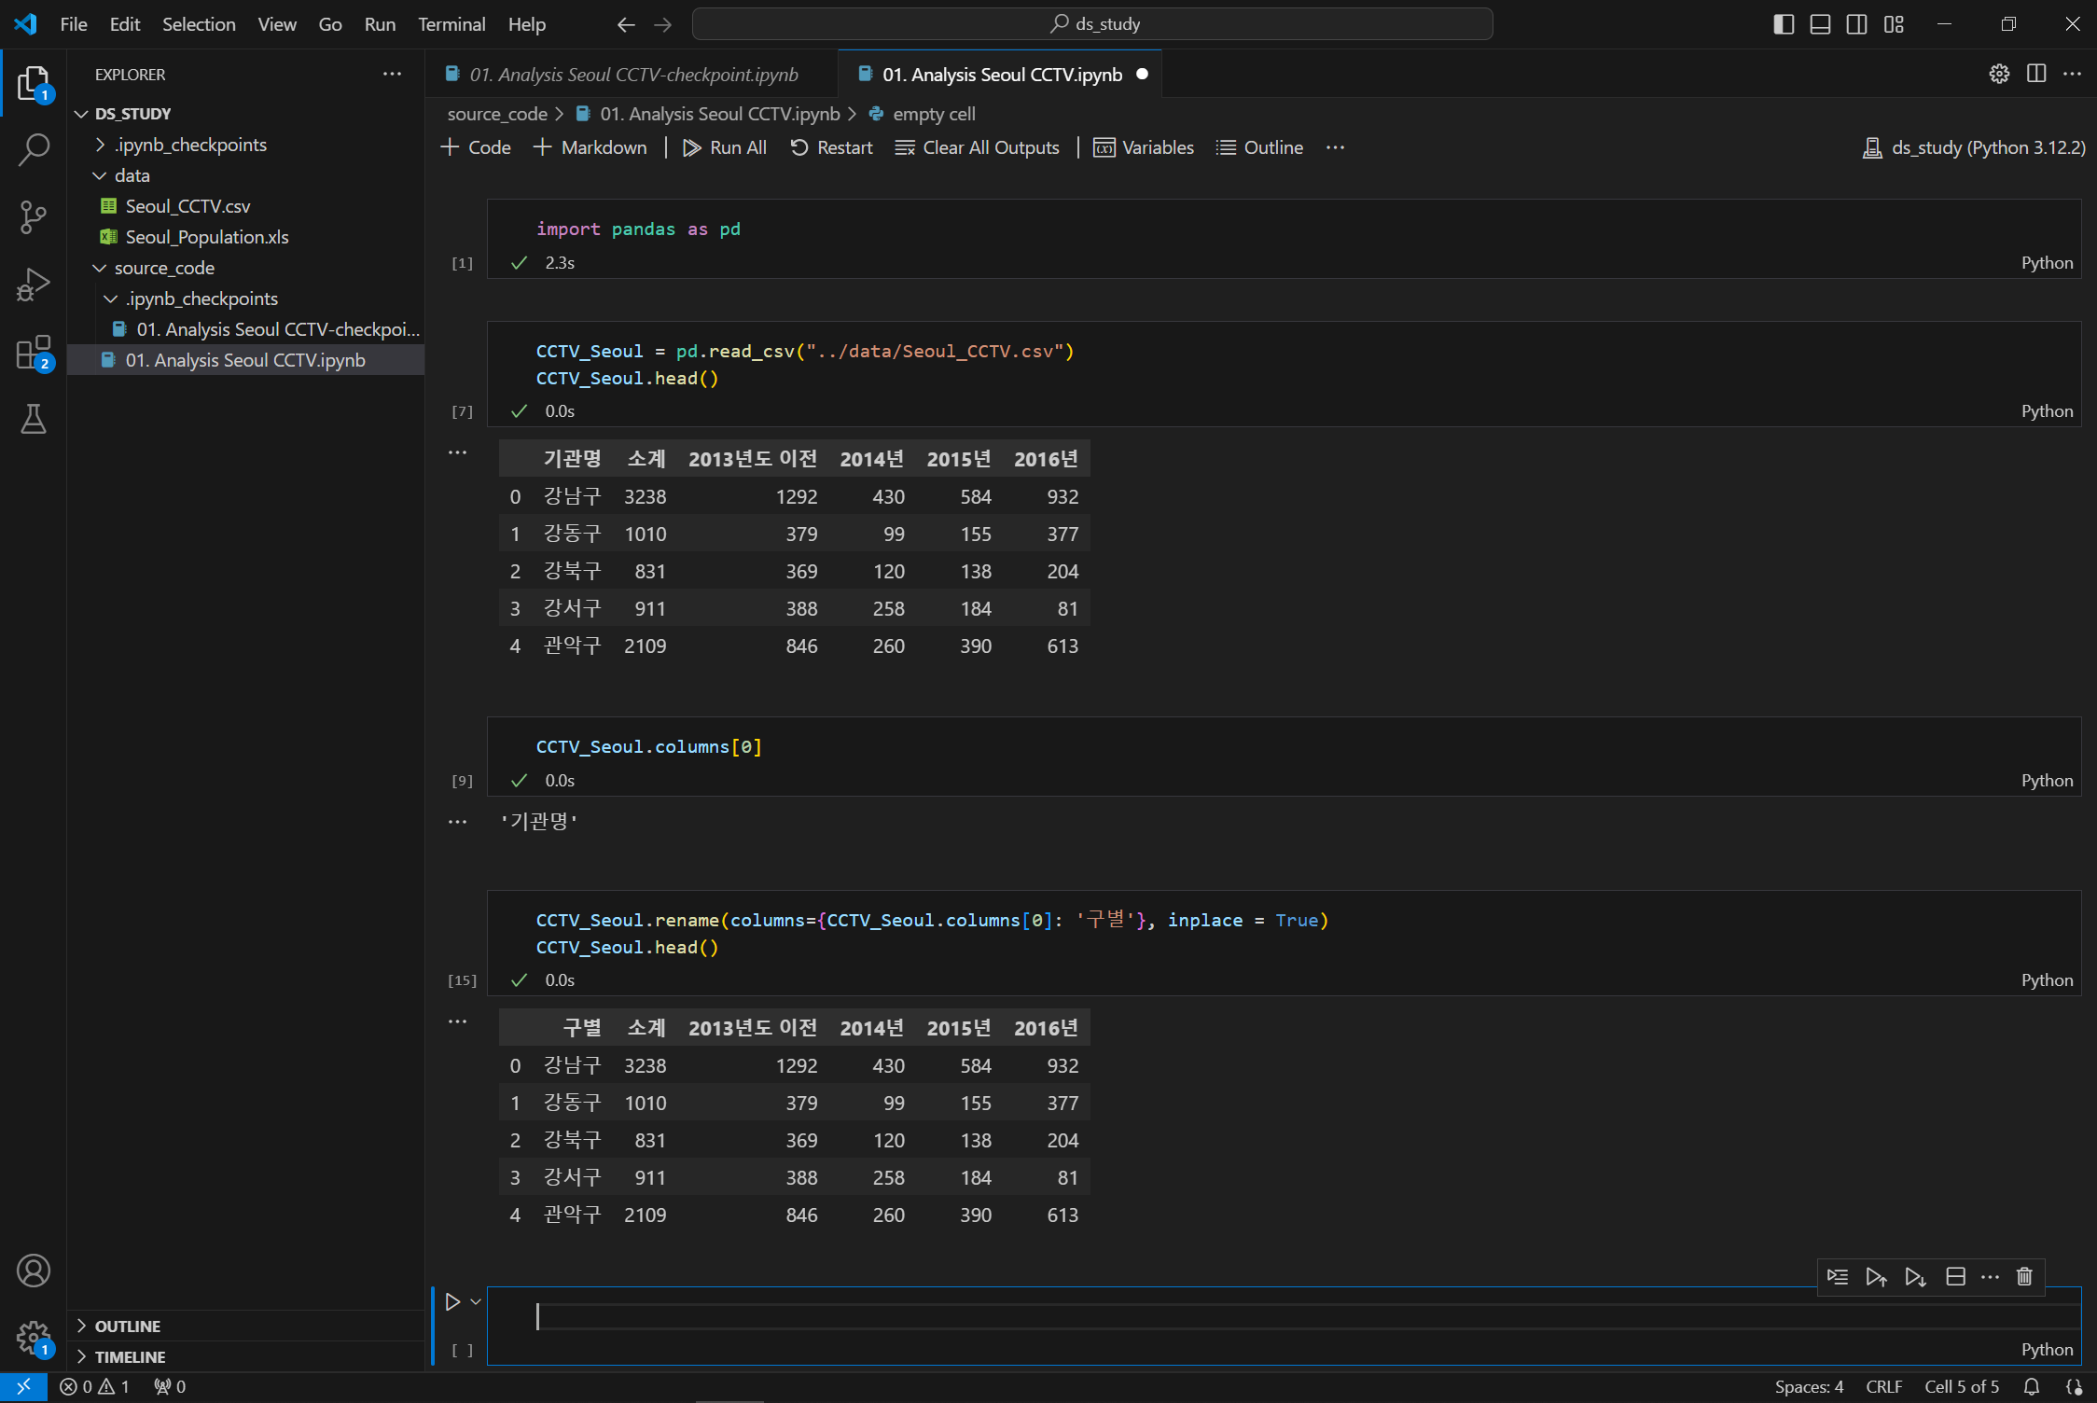
Task: Open the Manage gear in activity bar
Action: (x=34, y=1338)
